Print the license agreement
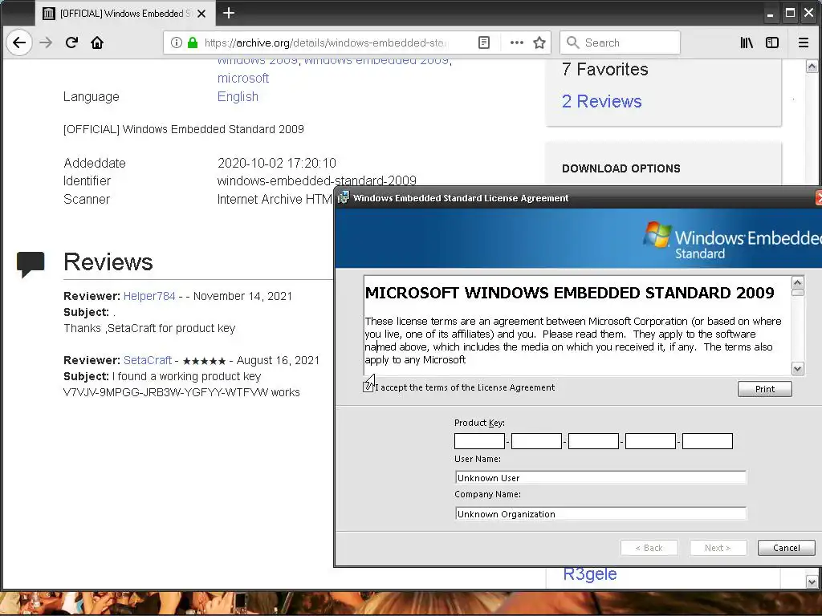The width and height of the screenshot is (822, 616). (765, 389)
